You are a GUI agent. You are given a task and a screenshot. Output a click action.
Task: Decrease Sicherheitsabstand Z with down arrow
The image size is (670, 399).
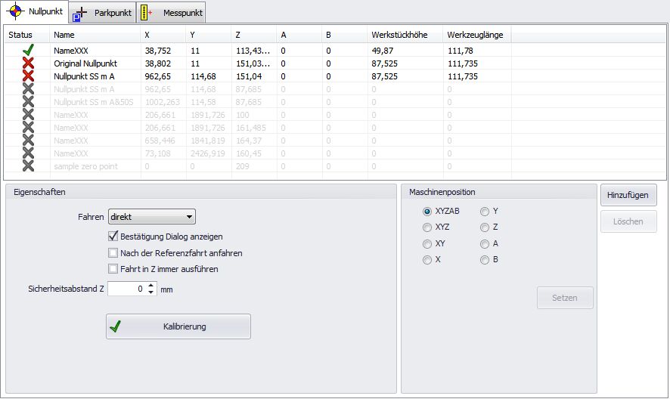pyautogui.click(x=151, y=292)
